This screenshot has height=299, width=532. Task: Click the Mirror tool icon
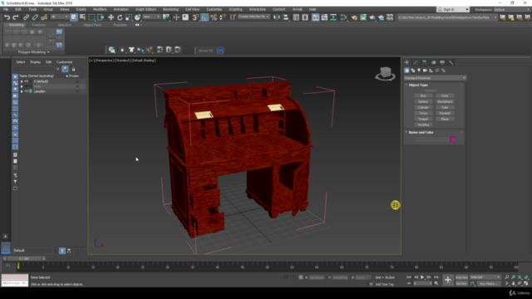[277, 17]
